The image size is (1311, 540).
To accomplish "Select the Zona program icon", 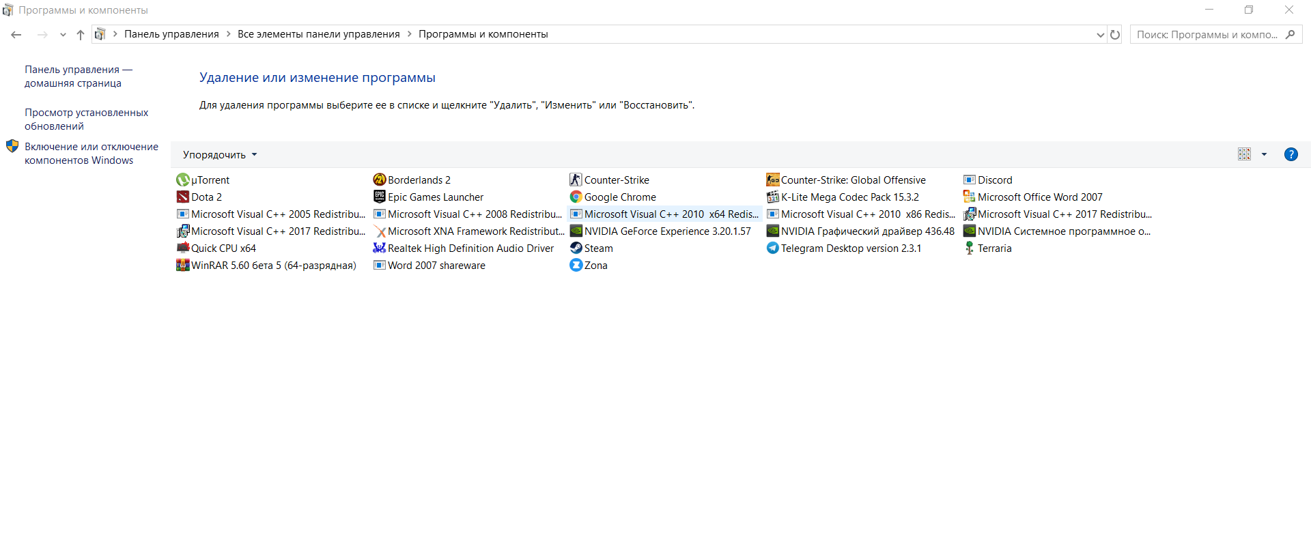I will [x=576, y=266].
